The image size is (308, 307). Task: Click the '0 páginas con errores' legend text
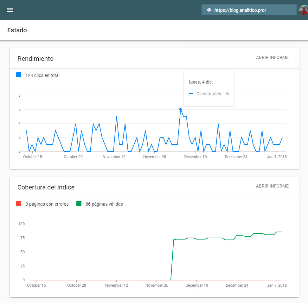pos(47,204)
